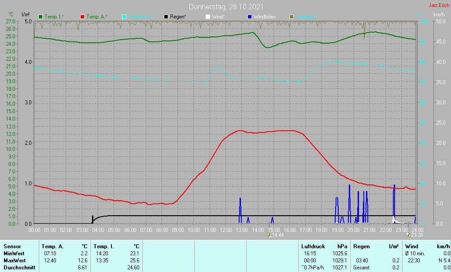
Task: Click the 13:35 indoor maximum time
Action: pos(102,261)
